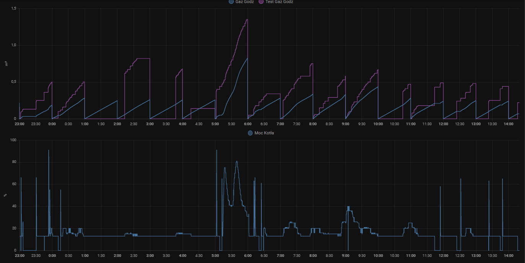The width and height of the screenshot is (525, 263).
Task: Toggle the Moc Kotła series label
Action: point(264,133)
